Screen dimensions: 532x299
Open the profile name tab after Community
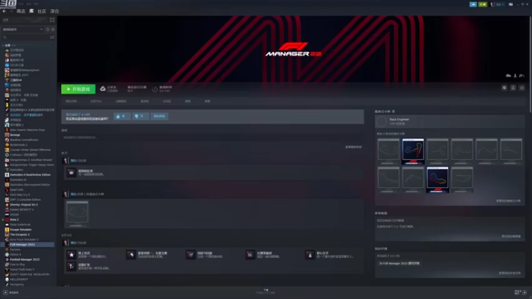(55, 11)
